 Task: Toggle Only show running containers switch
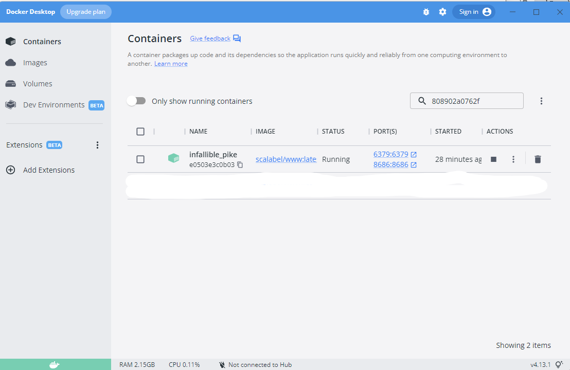tap(136, 101)
